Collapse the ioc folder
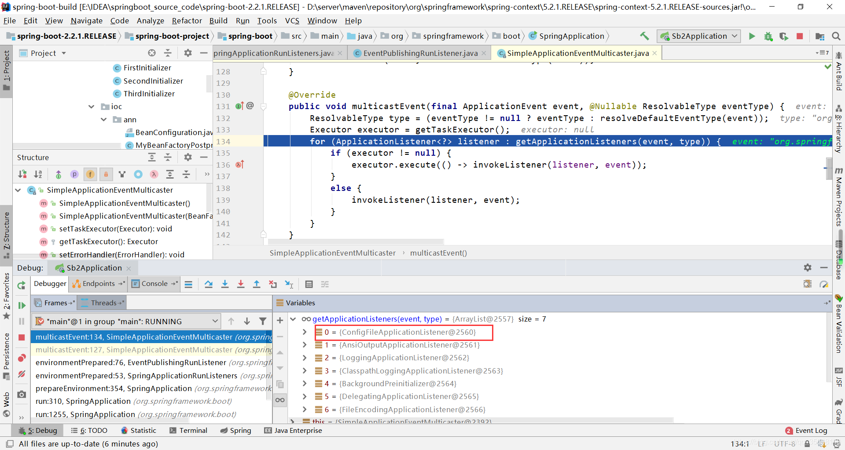This screenshot has width=845, height=450. pyautogui.click(x=91, y=106)
